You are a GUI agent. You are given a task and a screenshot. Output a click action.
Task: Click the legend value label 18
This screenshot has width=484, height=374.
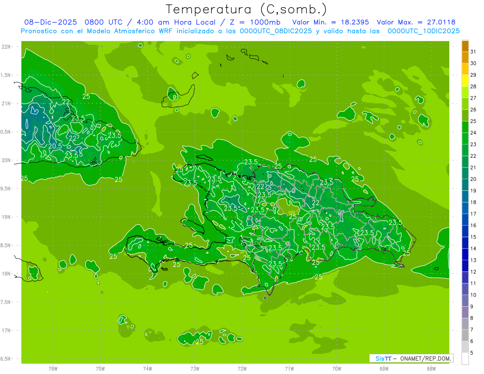point(473,202)
